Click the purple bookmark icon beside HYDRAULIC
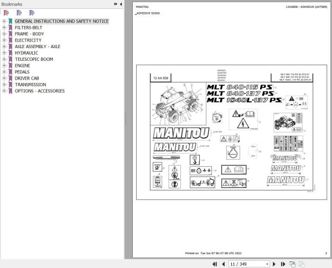This screenshot has width=332, height=268. (x=11, y=53)
